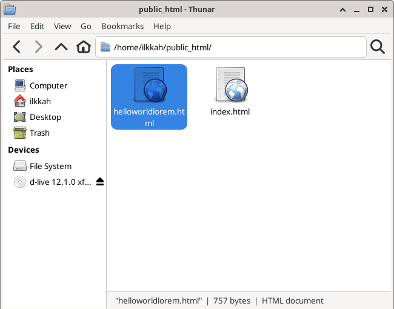Select the index.html file icon

[x=230, y=85]
